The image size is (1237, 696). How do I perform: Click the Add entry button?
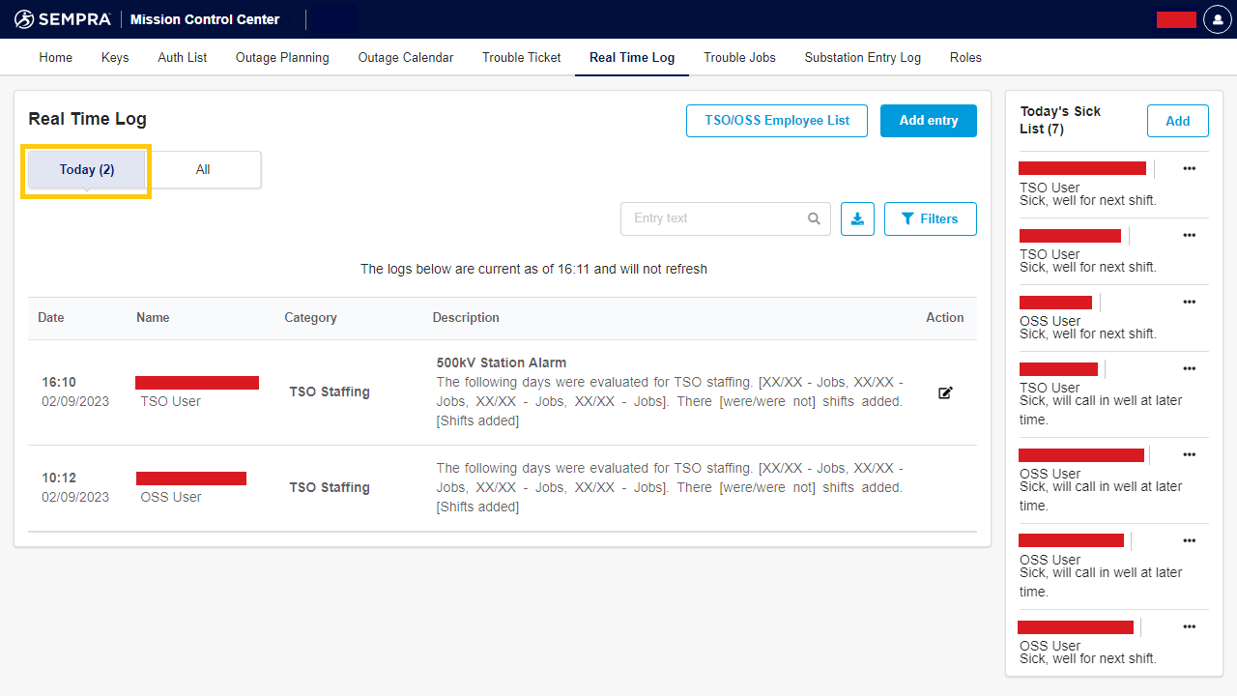point(928,121)
